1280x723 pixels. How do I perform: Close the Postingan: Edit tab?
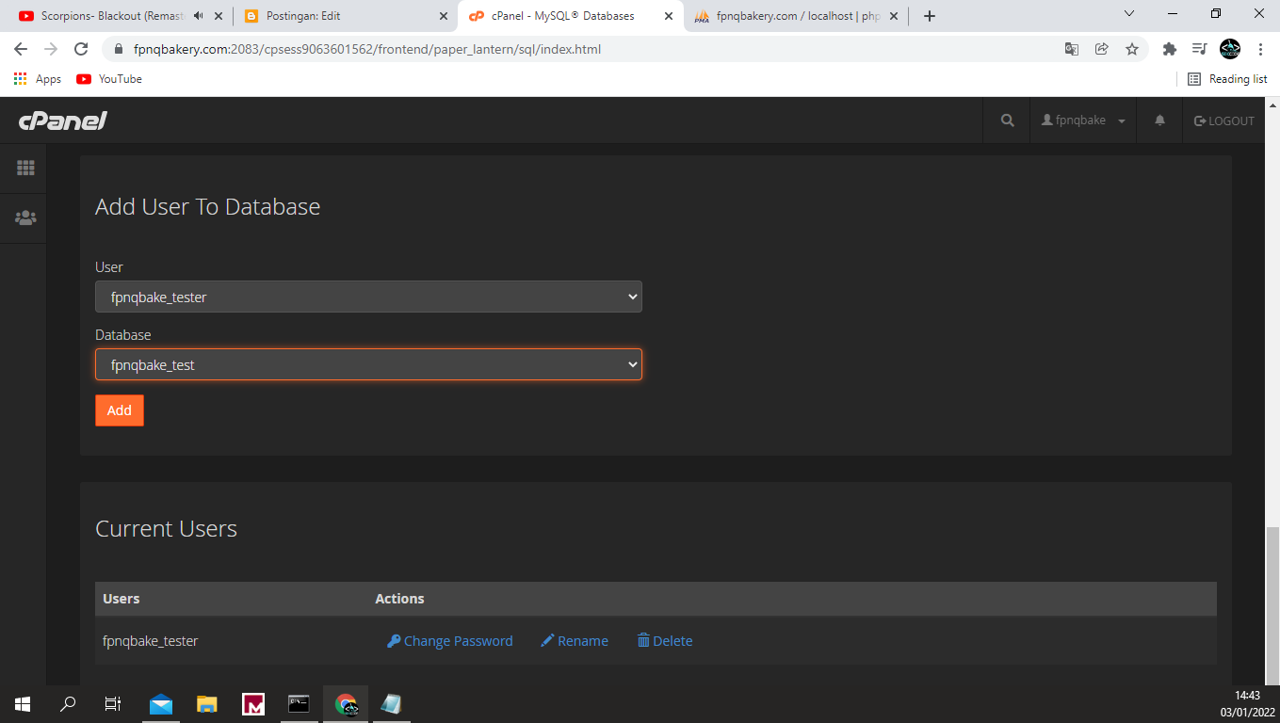pos(444,16)
